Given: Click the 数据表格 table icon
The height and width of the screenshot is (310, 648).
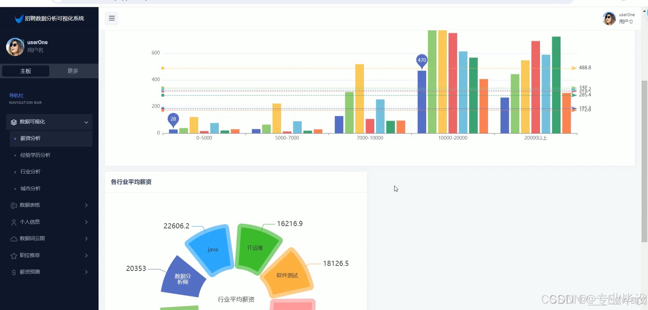Looking at the screenshot, I should coord(13,205).
